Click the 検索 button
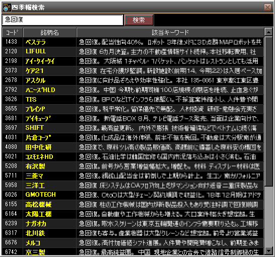275x257 pixels. [x=139, y=20]
